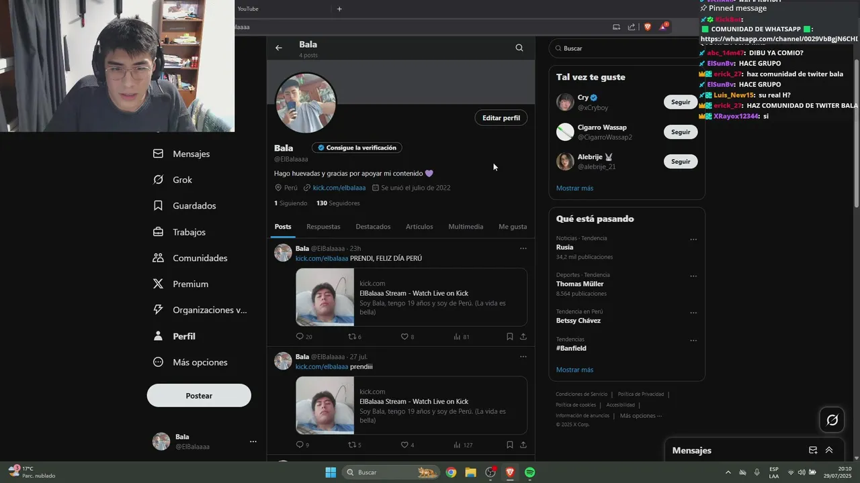Expand Más opciones in the sidebar
Screen dimensions: 860x483
190,362
